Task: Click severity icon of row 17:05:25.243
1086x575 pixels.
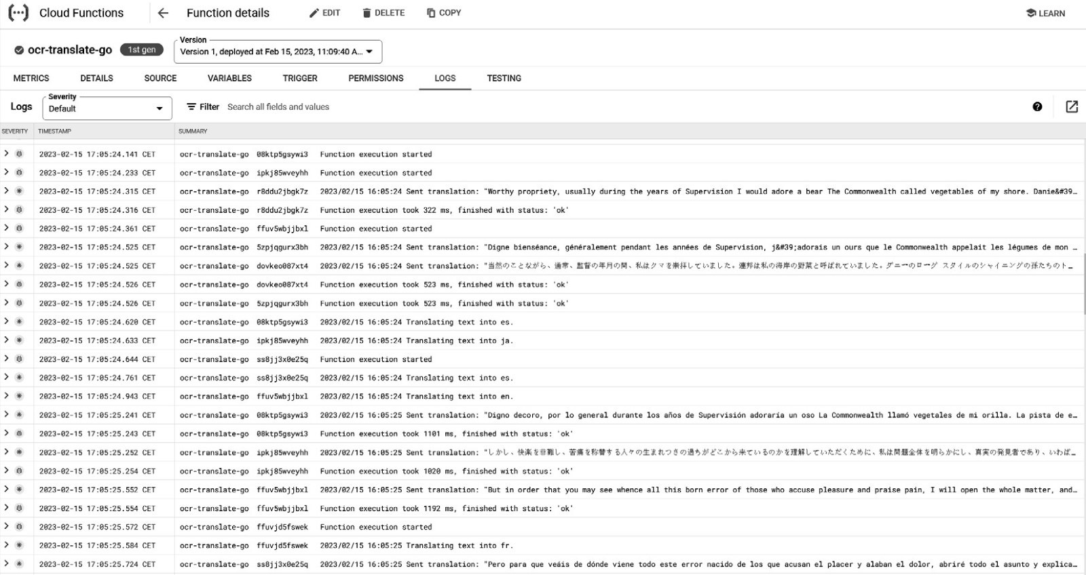Action: coord(19,433)
